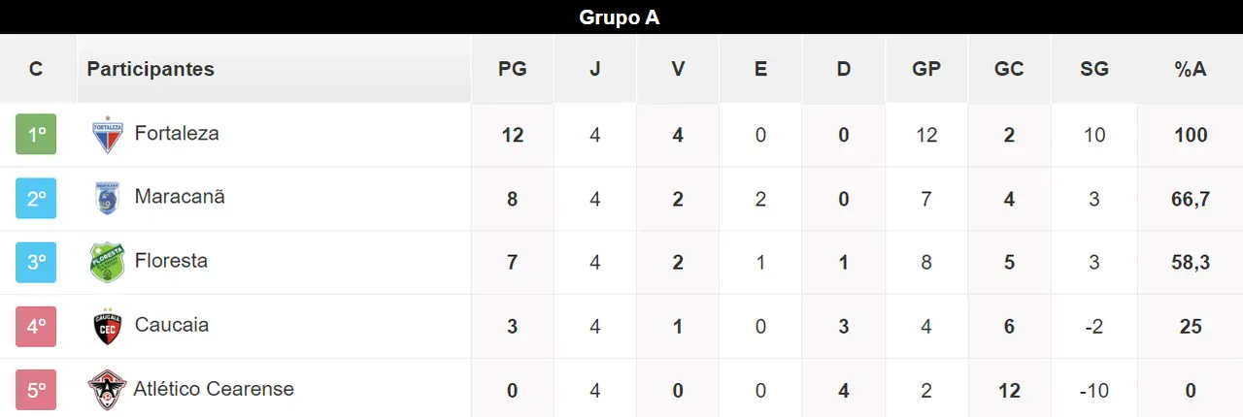Sort by the PG points column header
The height and width of the screenshot is (417, 1243).
click(x=512, y=69)
